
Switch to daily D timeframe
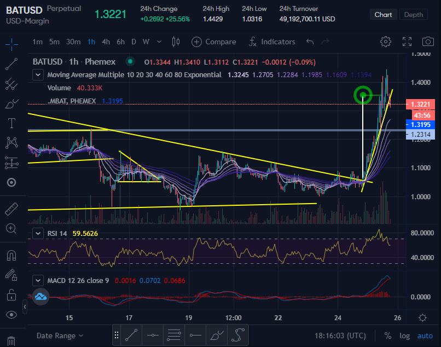click(x=134, y=42)
